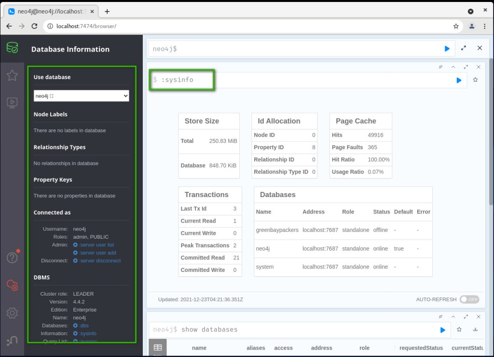Click the page vertical scrollbar
494x357 pixels.
[491, 145]
